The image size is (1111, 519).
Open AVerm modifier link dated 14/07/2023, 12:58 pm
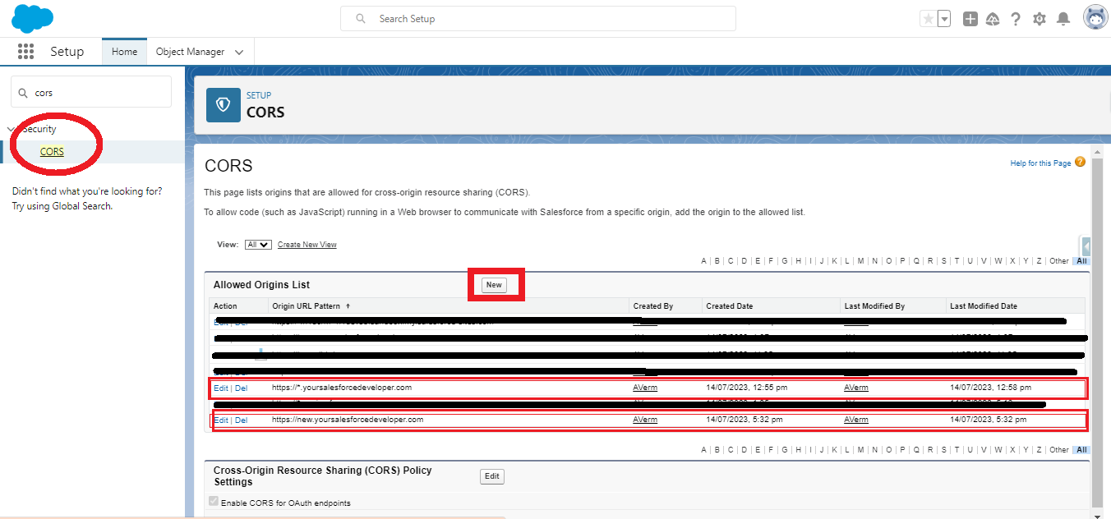(855, 388)
